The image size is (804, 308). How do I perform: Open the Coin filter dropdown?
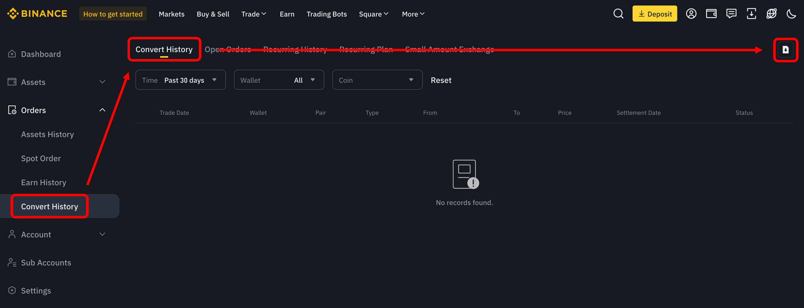[x=377, y=80]
